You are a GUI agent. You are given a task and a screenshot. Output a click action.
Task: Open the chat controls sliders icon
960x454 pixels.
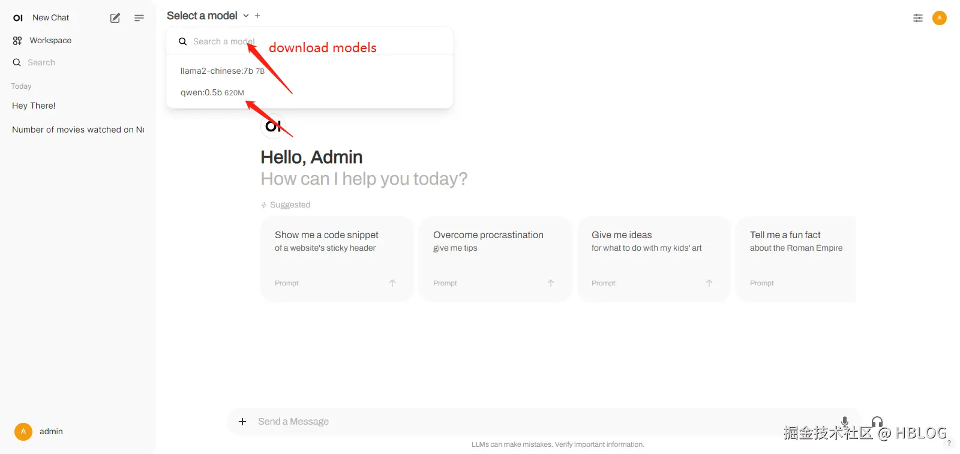coord(917,18)
